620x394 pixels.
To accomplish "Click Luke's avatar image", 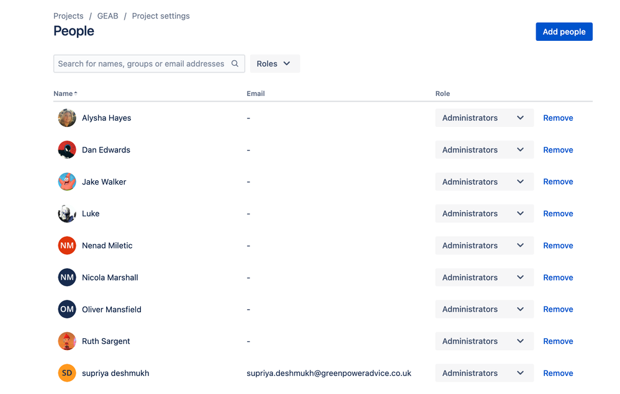I will pos(66,213).
